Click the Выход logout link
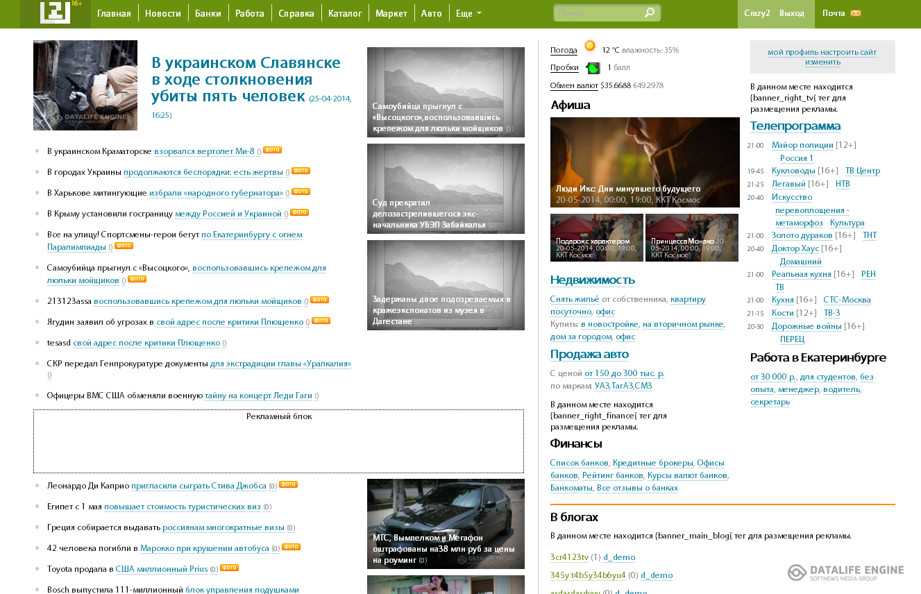921x594 pixels. click(x=791, y=13)
